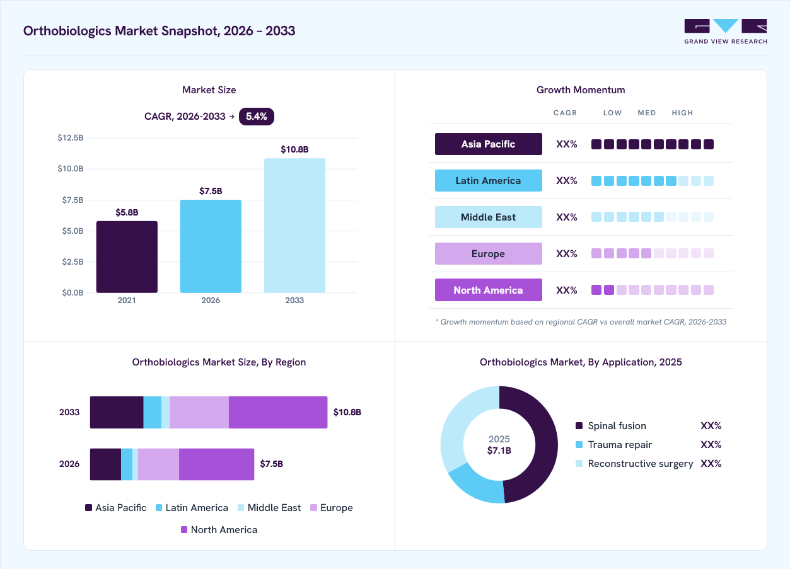Click the By Application, 2025 chart title
The image size is (790, 569).
point(581,362)
